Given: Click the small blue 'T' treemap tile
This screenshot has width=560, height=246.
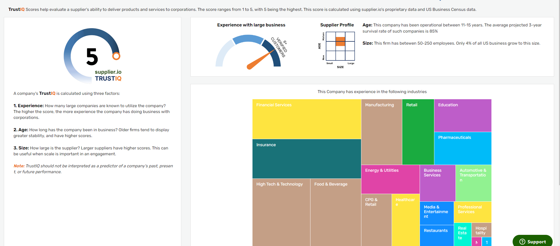Looking at the screenshot, I should [487, 242].
